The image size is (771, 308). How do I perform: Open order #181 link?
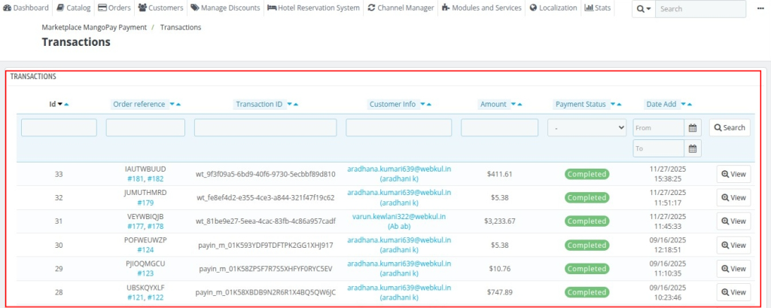pyautogui.click(x=136, y=179)
